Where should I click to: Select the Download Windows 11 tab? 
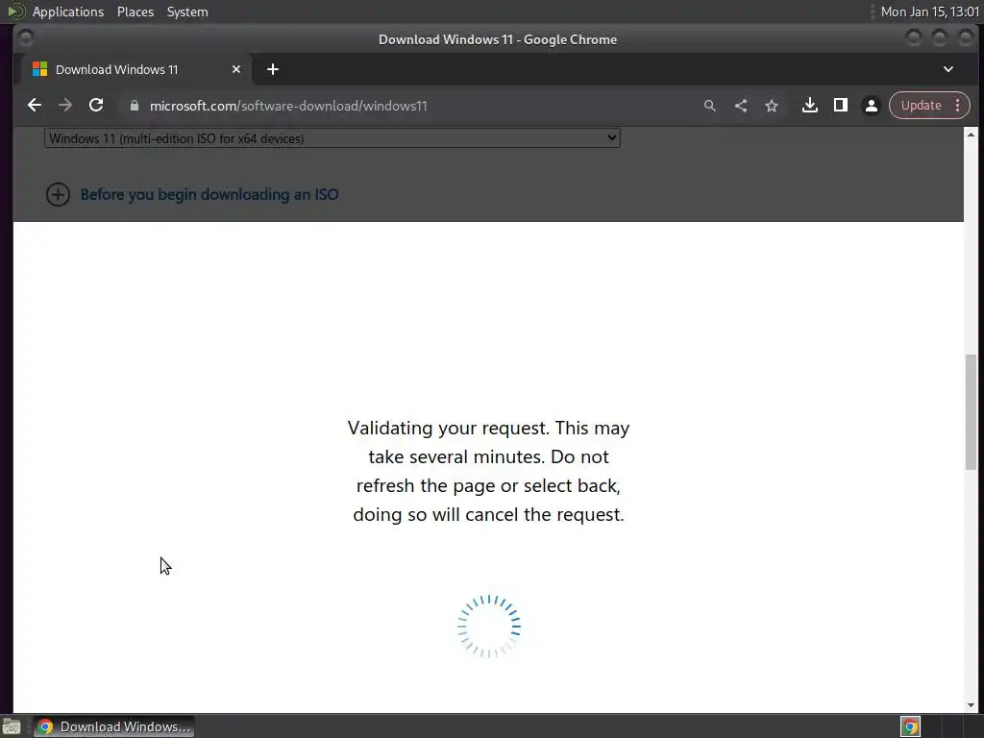point(135,69)
